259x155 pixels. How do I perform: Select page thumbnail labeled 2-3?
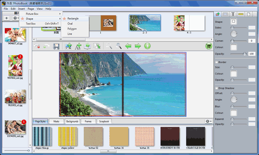pyautogui.click(x=145, y=23)
